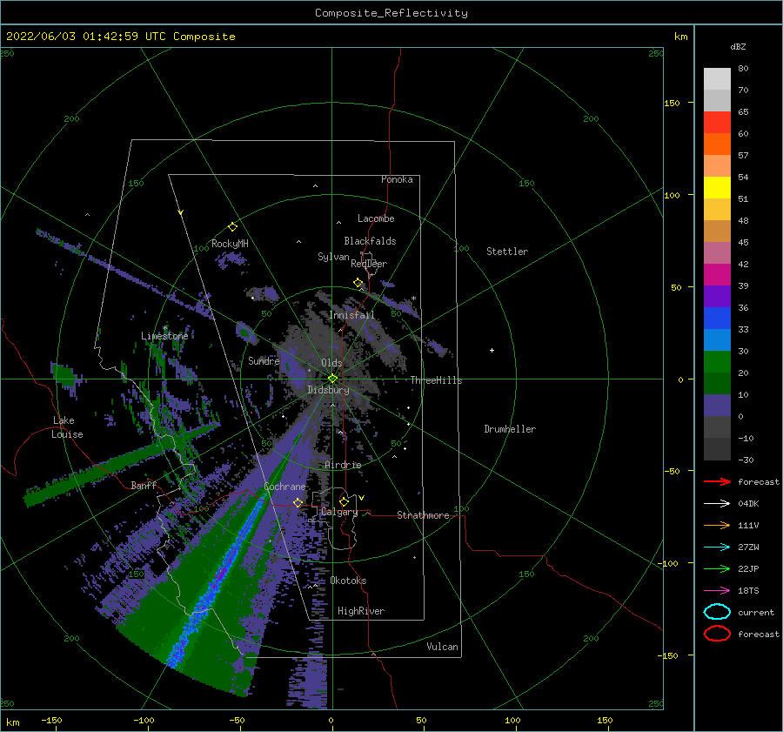783x732 pixels.
Task: Select the cyan 27ZW arrow legend icon
Action: coord(717,547)
